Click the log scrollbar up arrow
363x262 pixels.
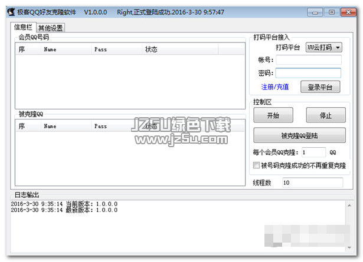click(349, 205)
